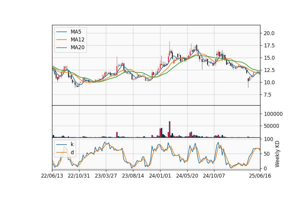This screenshot has height=207, width=289.
Task: Click the 100000 volume axis label
Action: click(273, 114)
